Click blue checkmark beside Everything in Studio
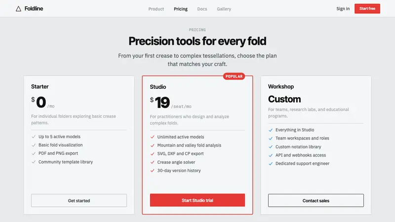Image resolution: width=395 pixels, height=222 pixels. click(271, 130)
